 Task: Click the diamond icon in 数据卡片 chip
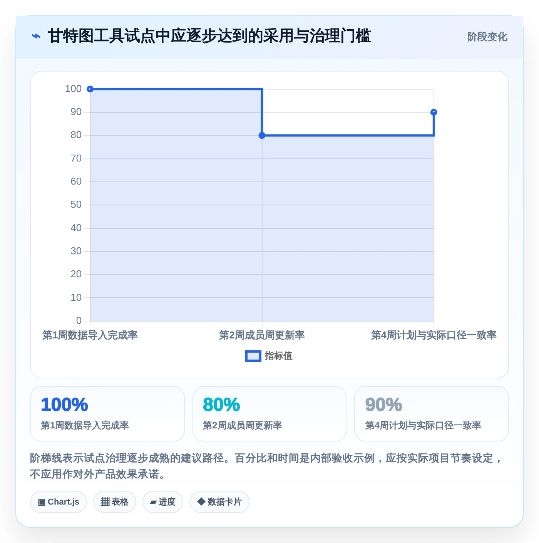(x=201, y=501)
